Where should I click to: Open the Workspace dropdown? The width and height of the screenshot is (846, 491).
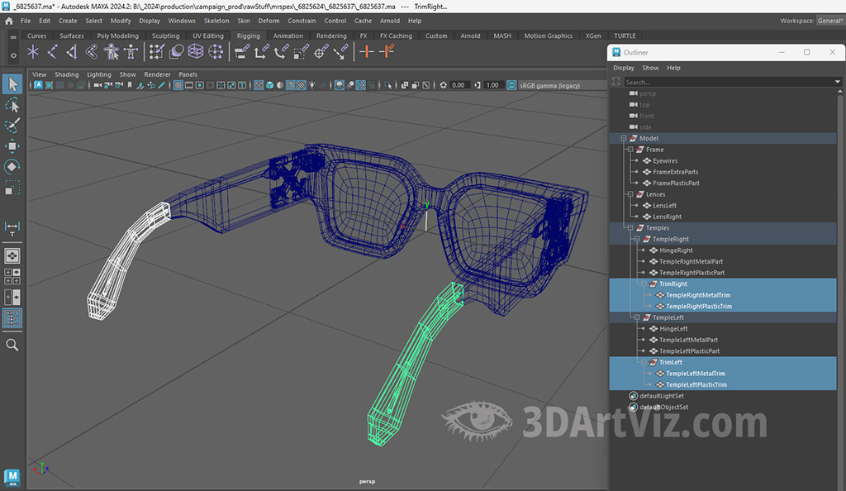(x=829, y=21)
